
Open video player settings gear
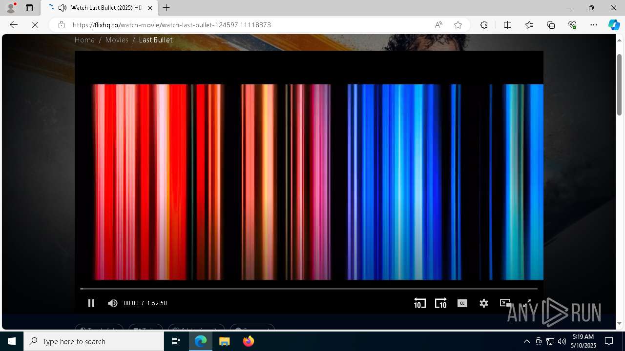pos(484,303)
